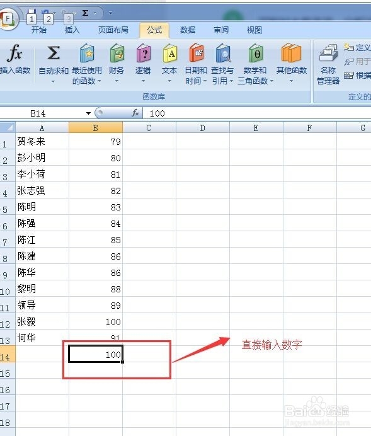This screenshot has width=371, height=436.
Task: Expand the arrow next to the toolbar sigma
Action: [x=94, y=13]
